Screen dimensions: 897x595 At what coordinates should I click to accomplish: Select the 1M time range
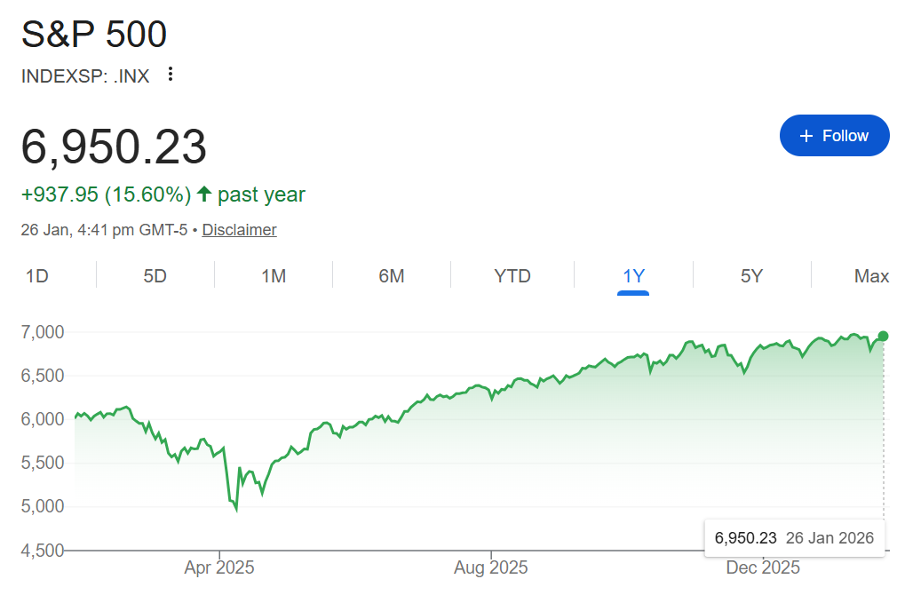tap(274, 276)
